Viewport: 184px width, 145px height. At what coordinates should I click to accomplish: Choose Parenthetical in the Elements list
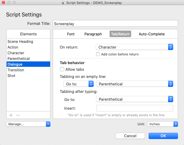(19, 59)
